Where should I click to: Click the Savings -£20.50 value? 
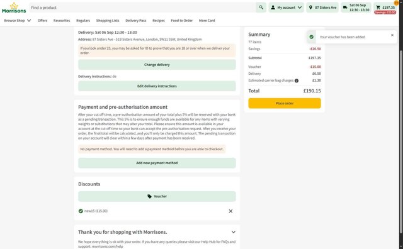tap(315, 49)
